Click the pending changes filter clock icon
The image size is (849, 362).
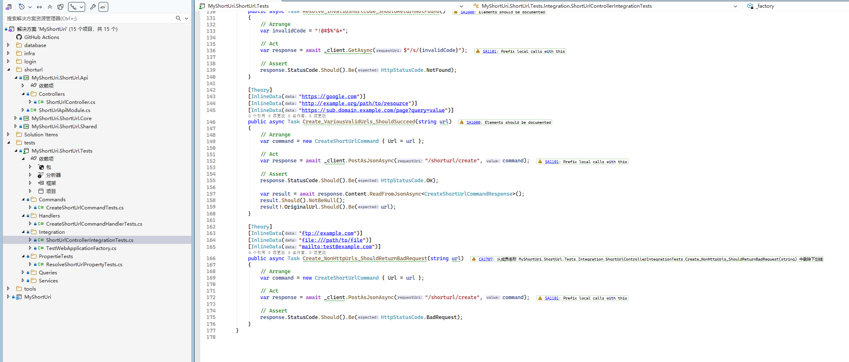(x=22, y=7)
